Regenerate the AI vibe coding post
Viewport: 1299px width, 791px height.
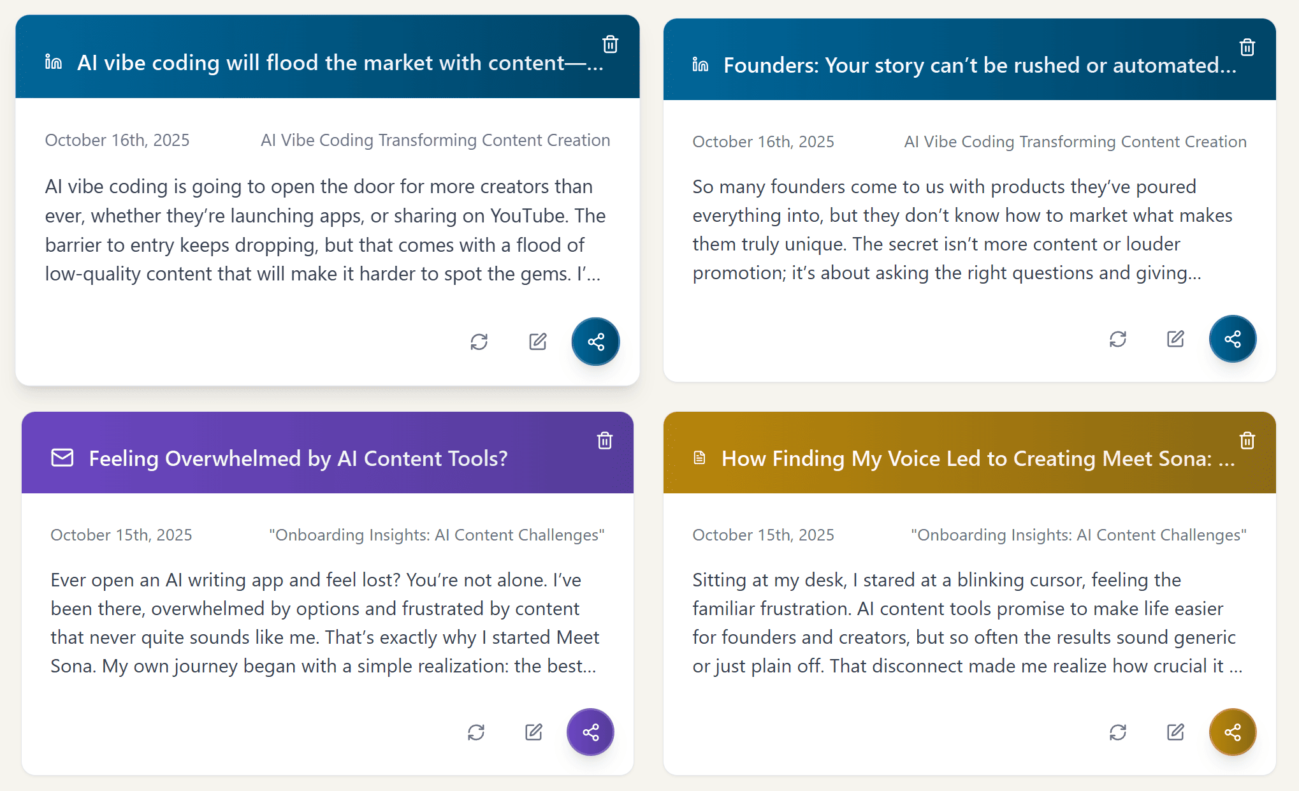[479, 342]
